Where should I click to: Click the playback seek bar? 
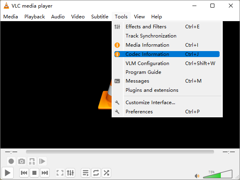[120, 152]
